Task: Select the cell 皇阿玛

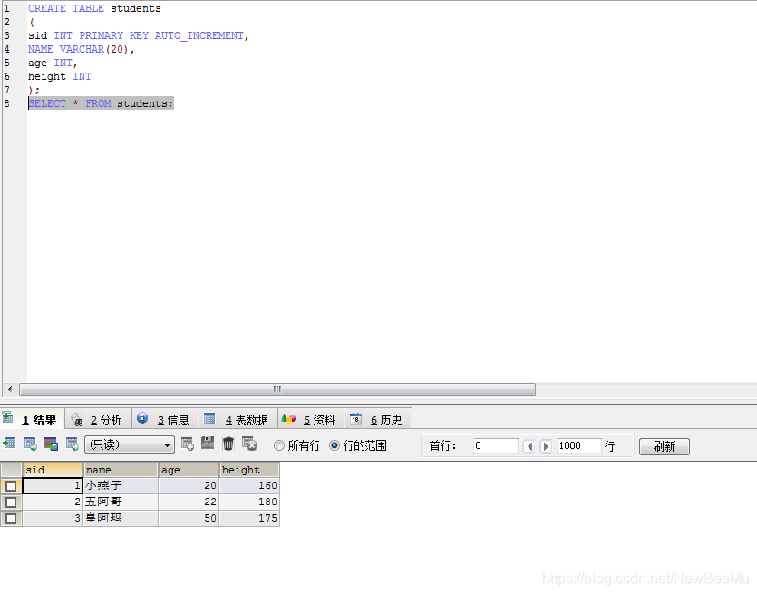Action: point(121,518)
